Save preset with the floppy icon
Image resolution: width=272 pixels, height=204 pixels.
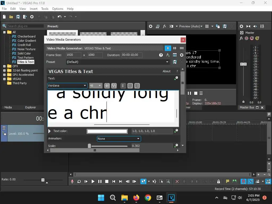coord(175,62)
